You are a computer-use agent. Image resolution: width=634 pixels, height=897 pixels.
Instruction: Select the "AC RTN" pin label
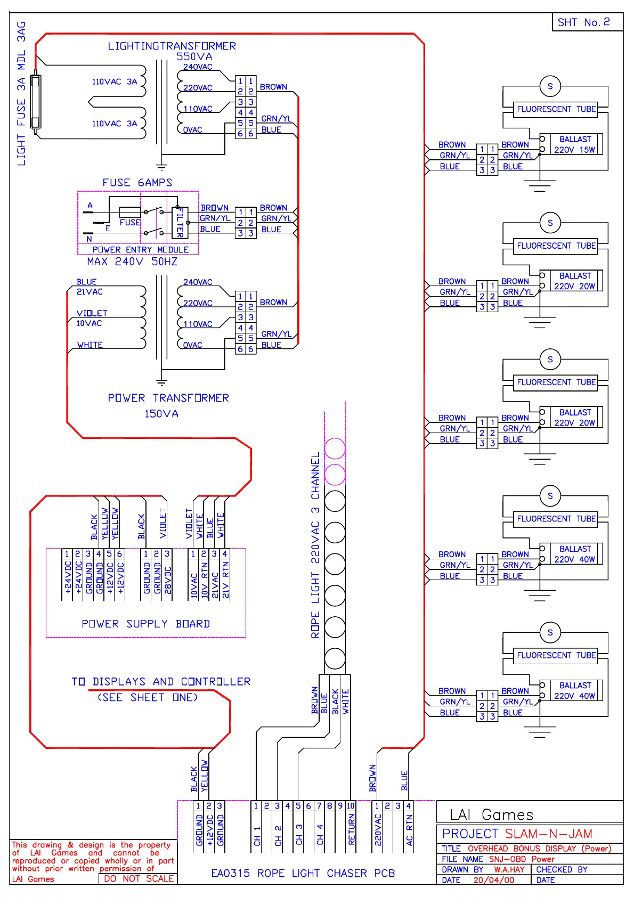coord(409,831)
